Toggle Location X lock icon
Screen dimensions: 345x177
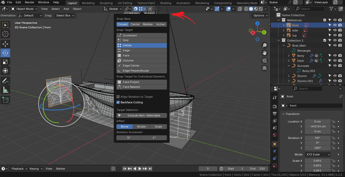(333, 121)
